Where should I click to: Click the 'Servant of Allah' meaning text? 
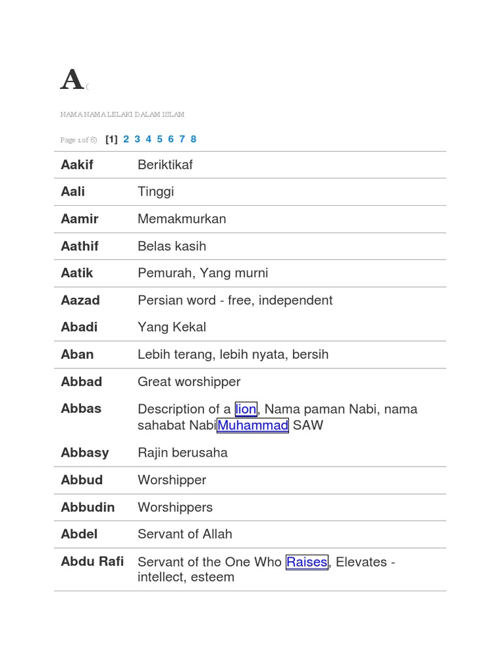point(185,534)
